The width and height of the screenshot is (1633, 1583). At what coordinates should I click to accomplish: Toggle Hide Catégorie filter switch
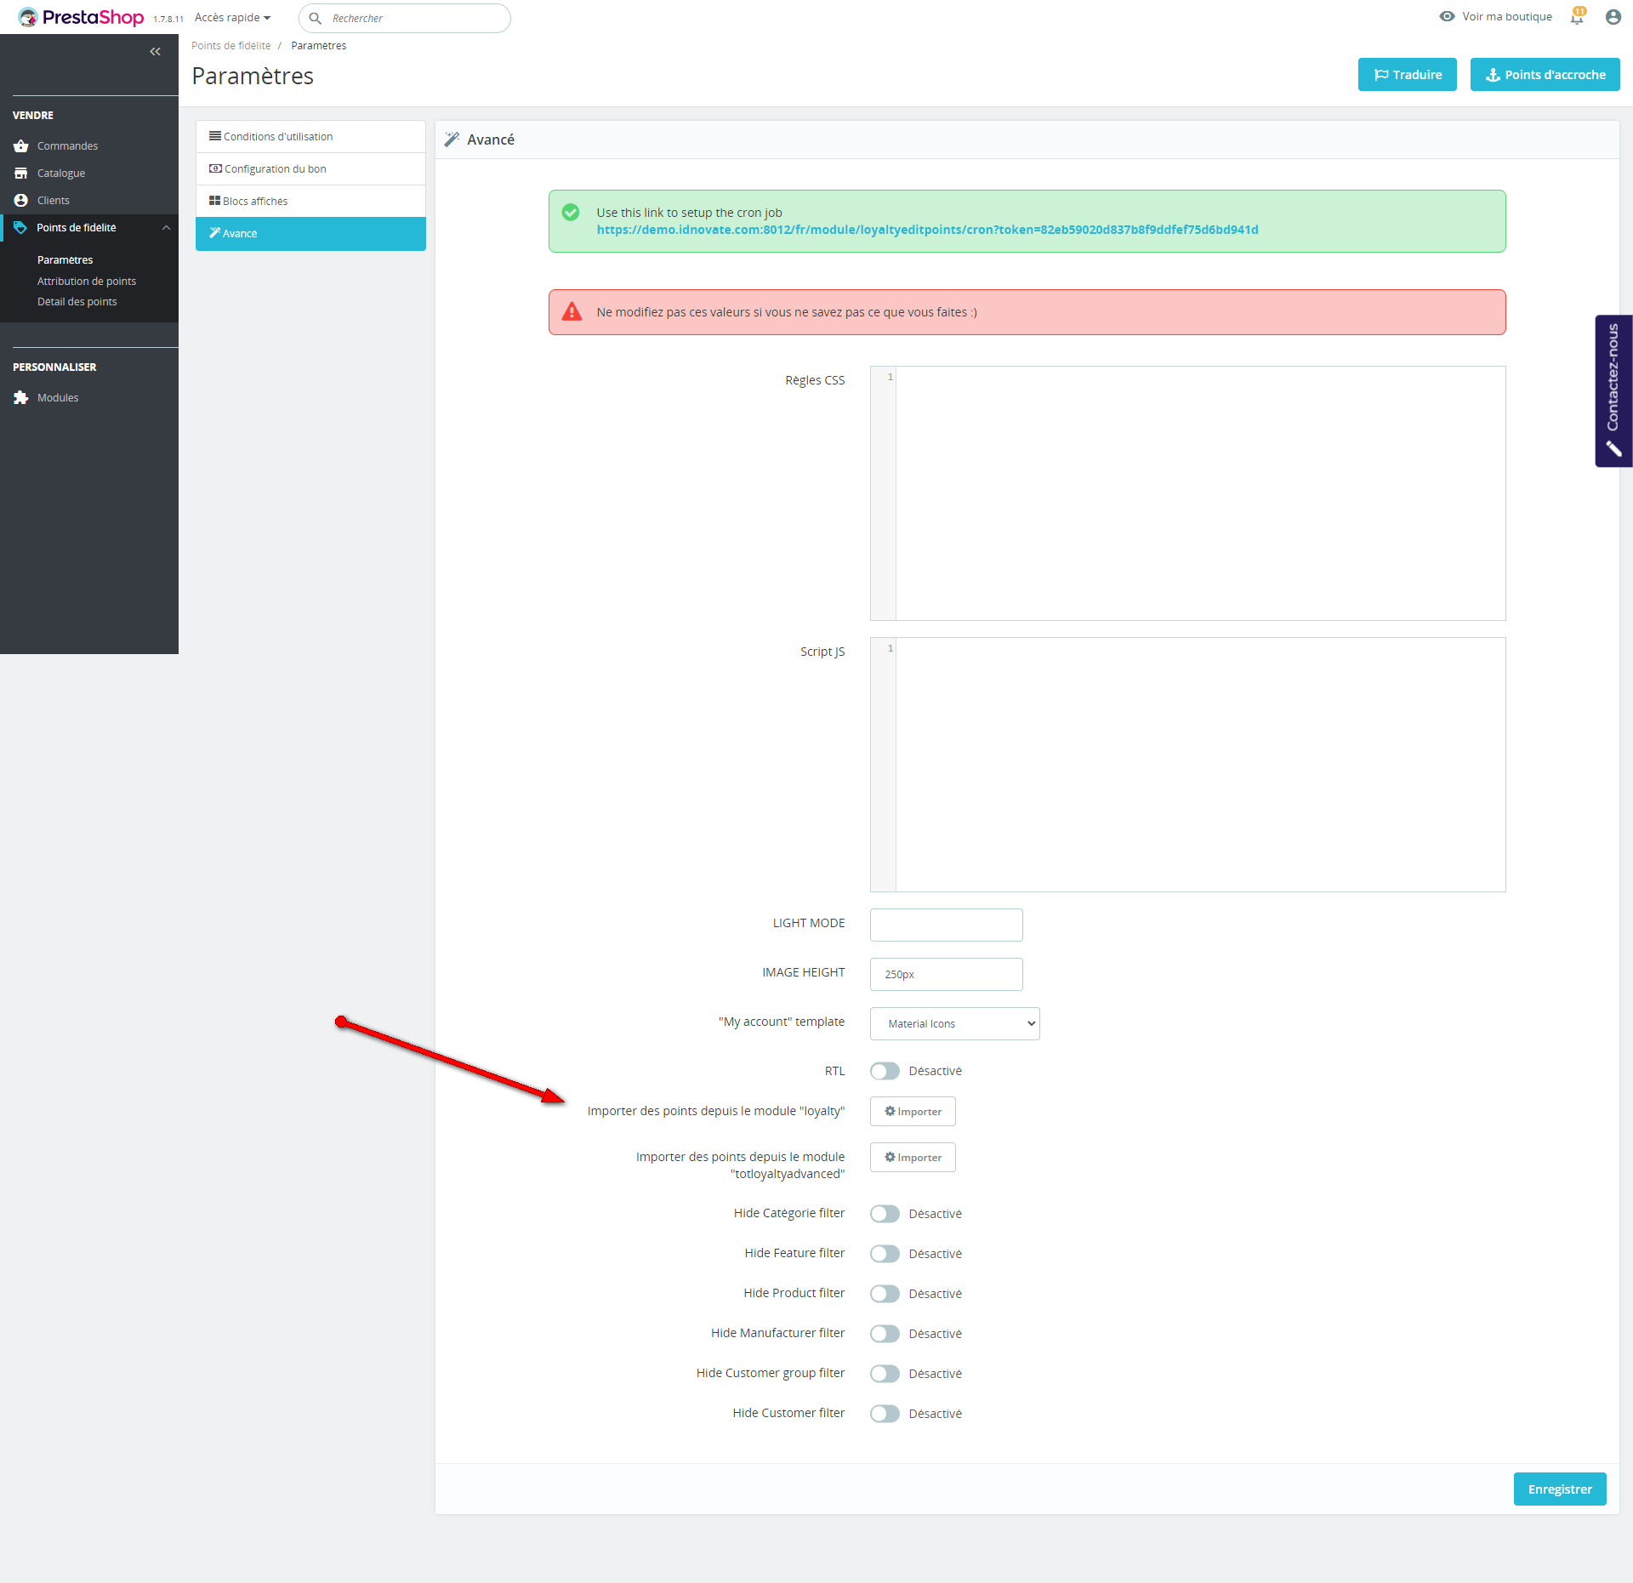pos(885,1214)
